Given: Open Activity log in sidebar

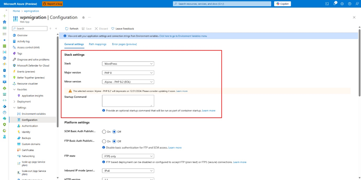Looking at the screenshot, I should [23, 41].
